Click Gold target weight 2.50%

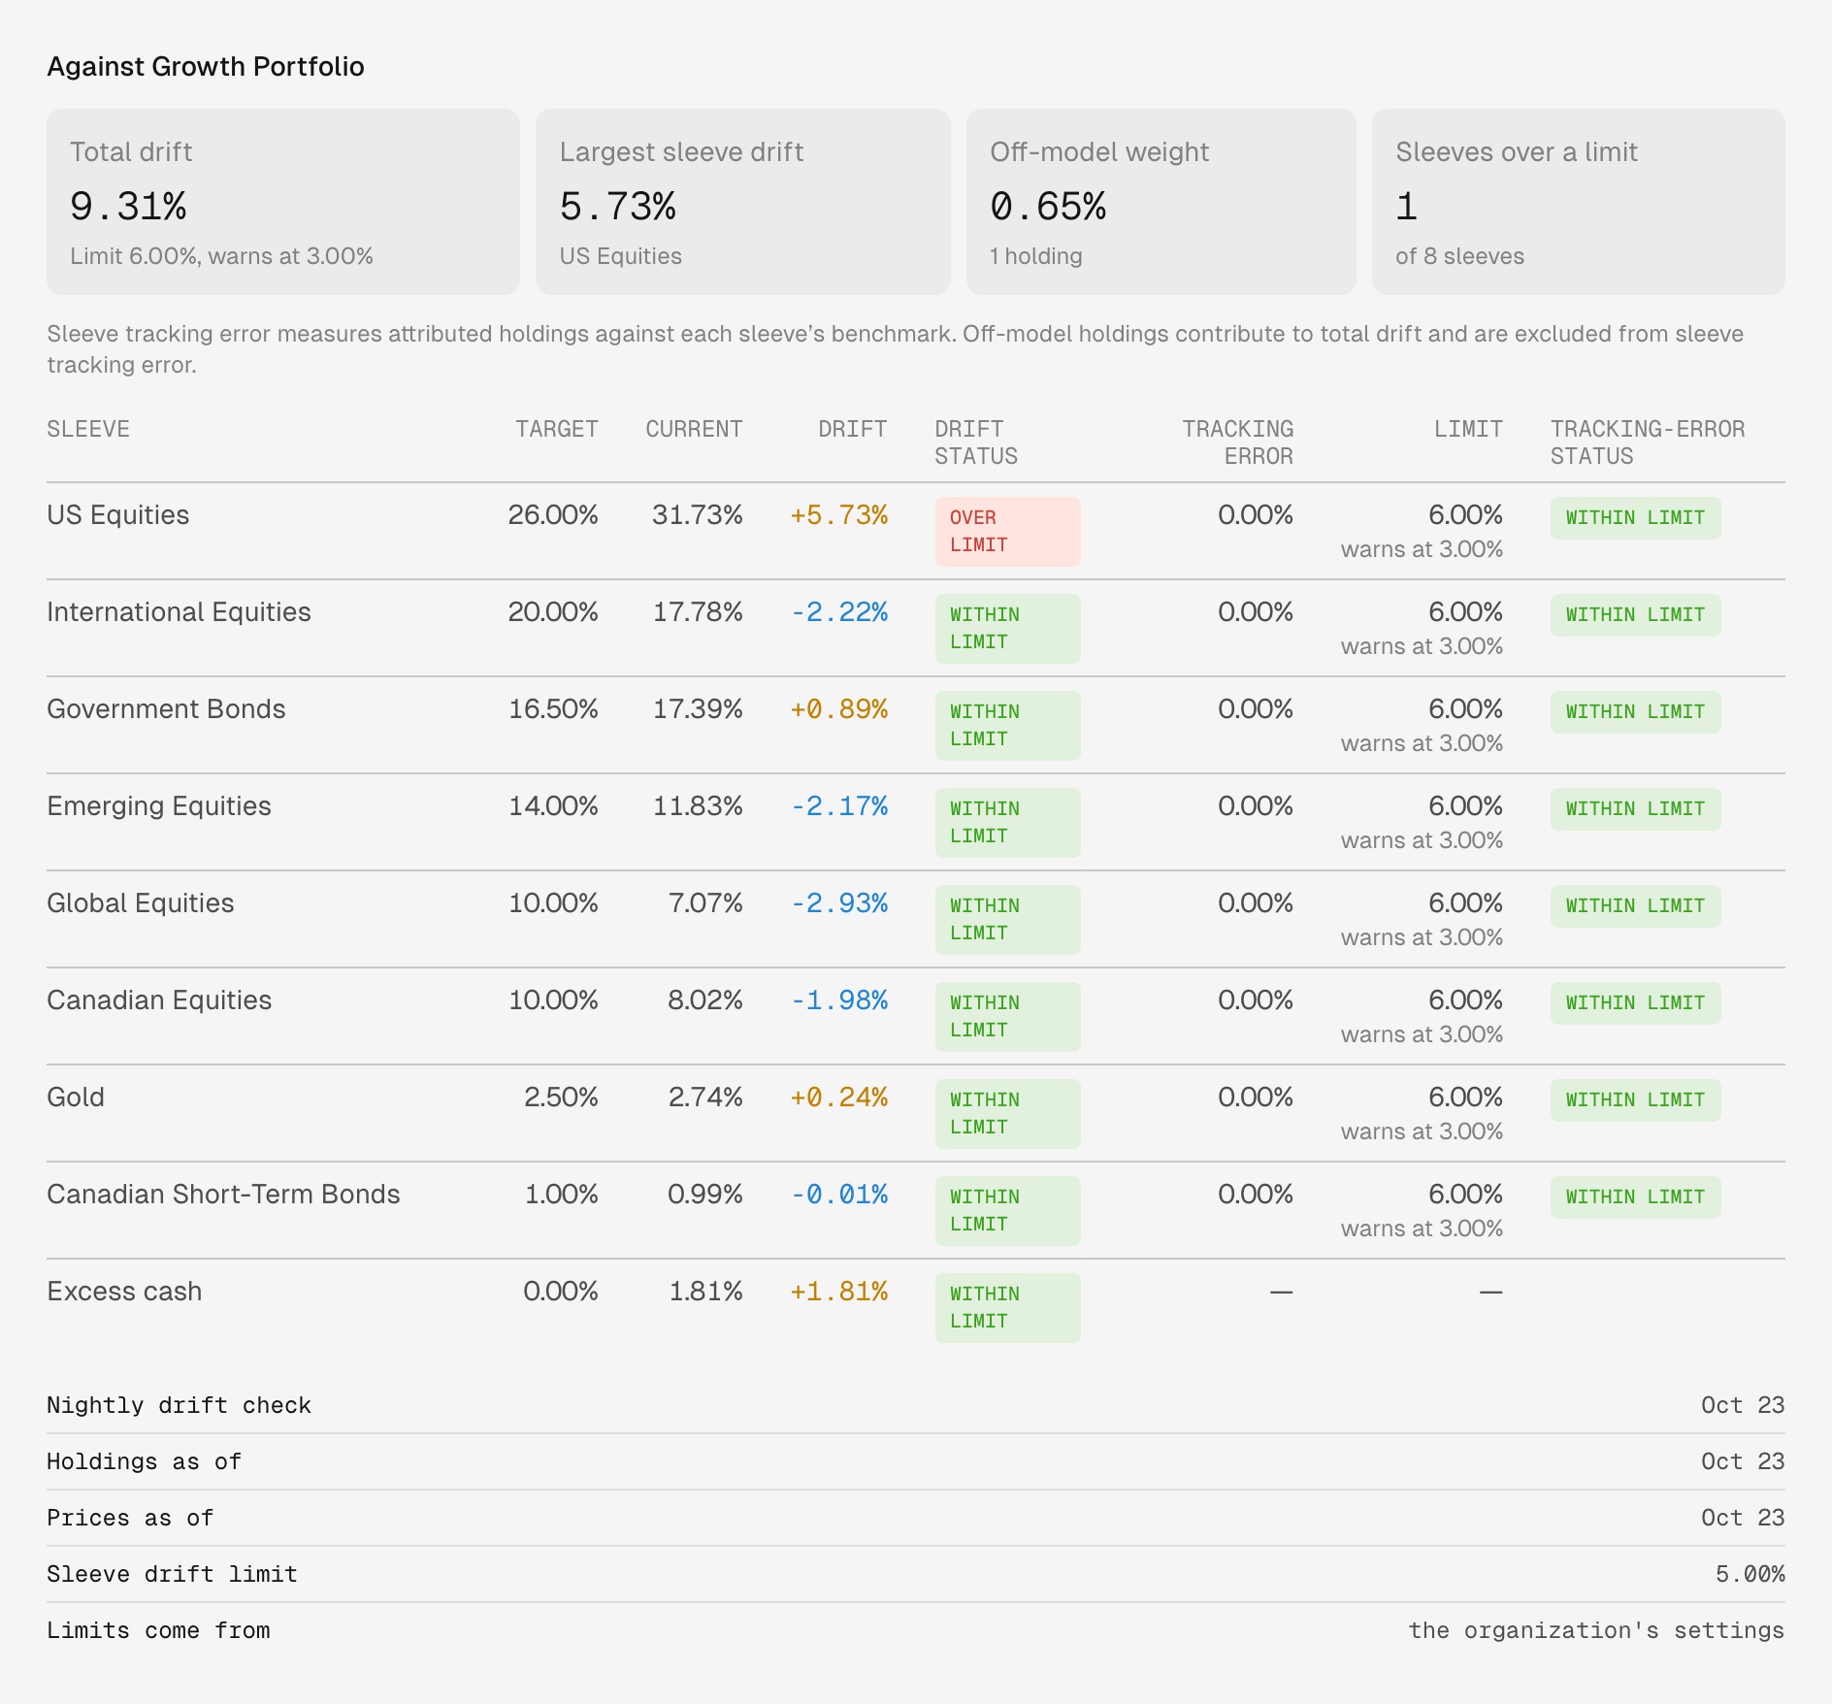tap(561, 1097)
